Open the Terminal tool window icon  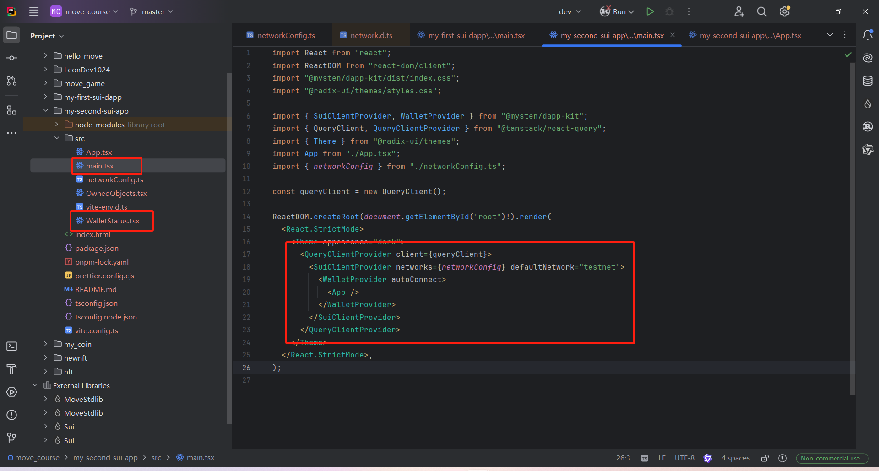[x=12, y=346]
